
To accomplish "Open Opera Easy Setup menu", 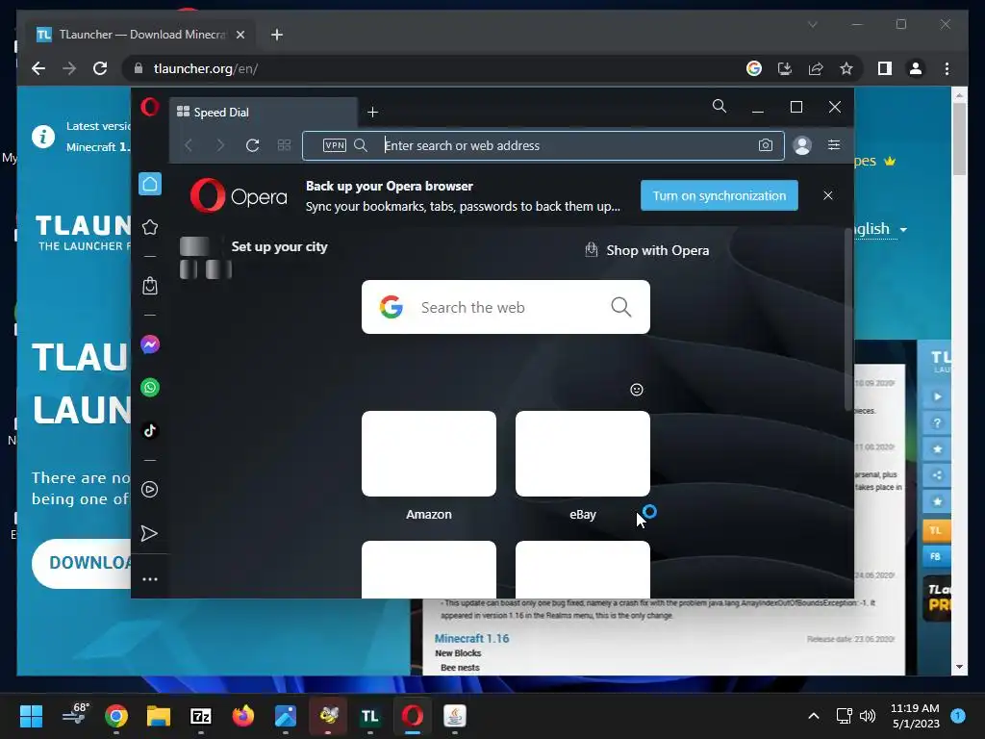I will 834,145.
